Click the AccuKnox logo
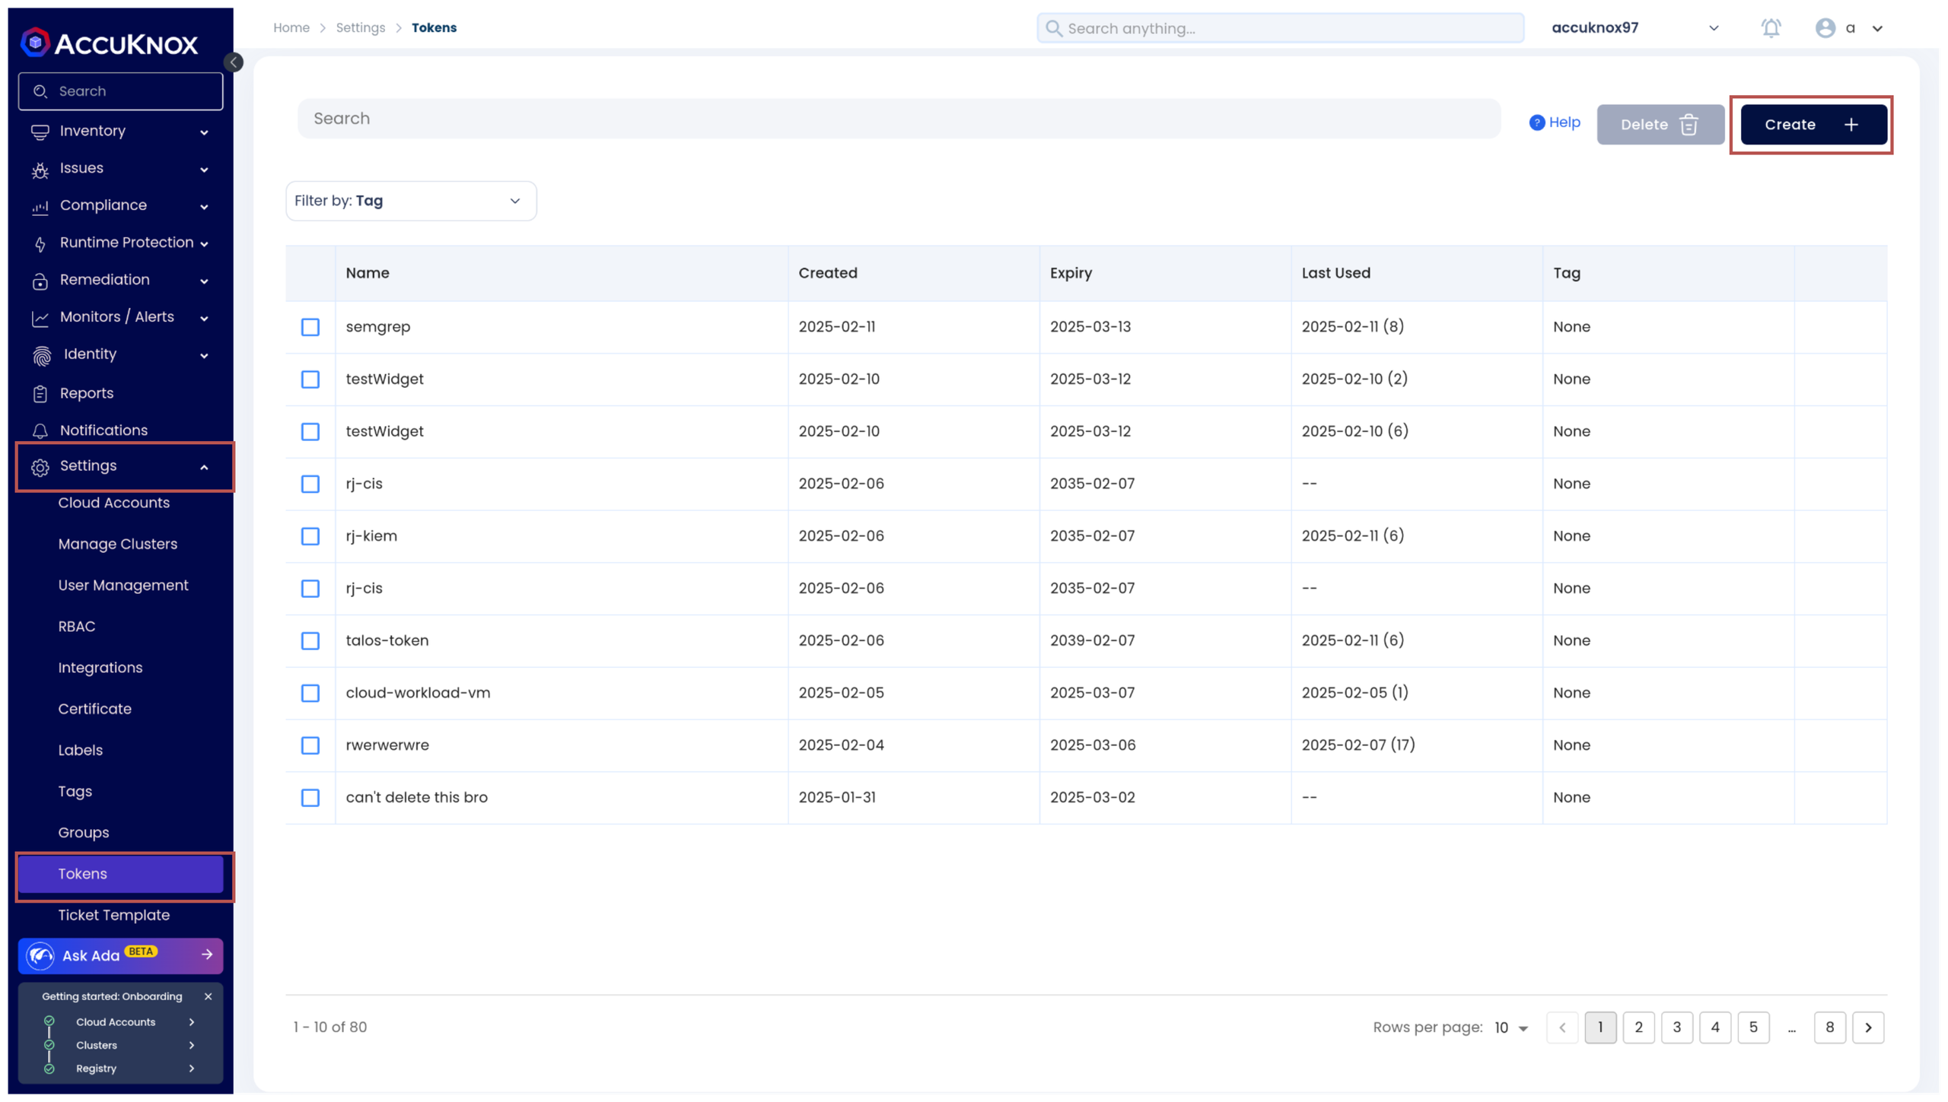This screenshot has width=1948, height=1102. [110, 43]
